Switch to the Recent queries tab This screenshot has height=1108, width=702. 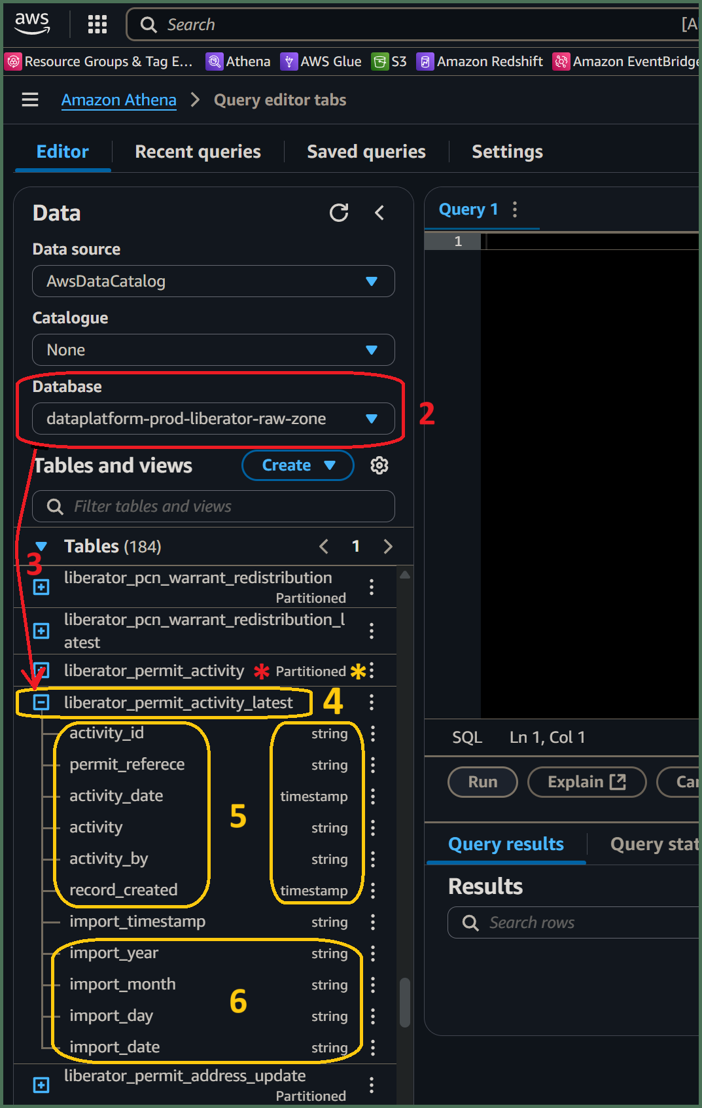click(x=198, y=152)
